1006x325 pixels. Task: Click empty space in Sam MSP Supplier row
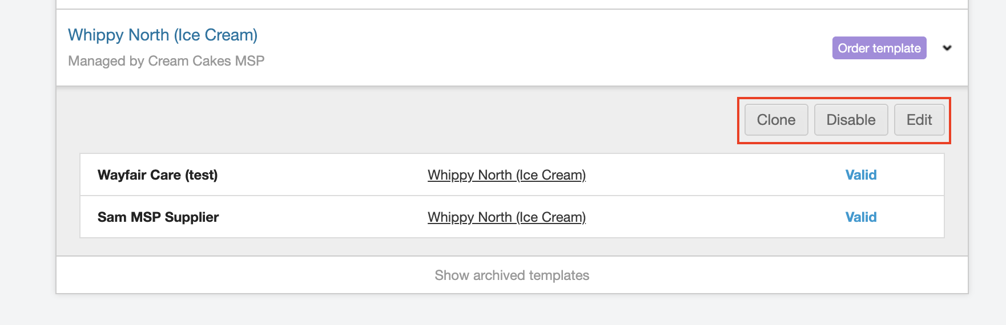tap(714, 217)
